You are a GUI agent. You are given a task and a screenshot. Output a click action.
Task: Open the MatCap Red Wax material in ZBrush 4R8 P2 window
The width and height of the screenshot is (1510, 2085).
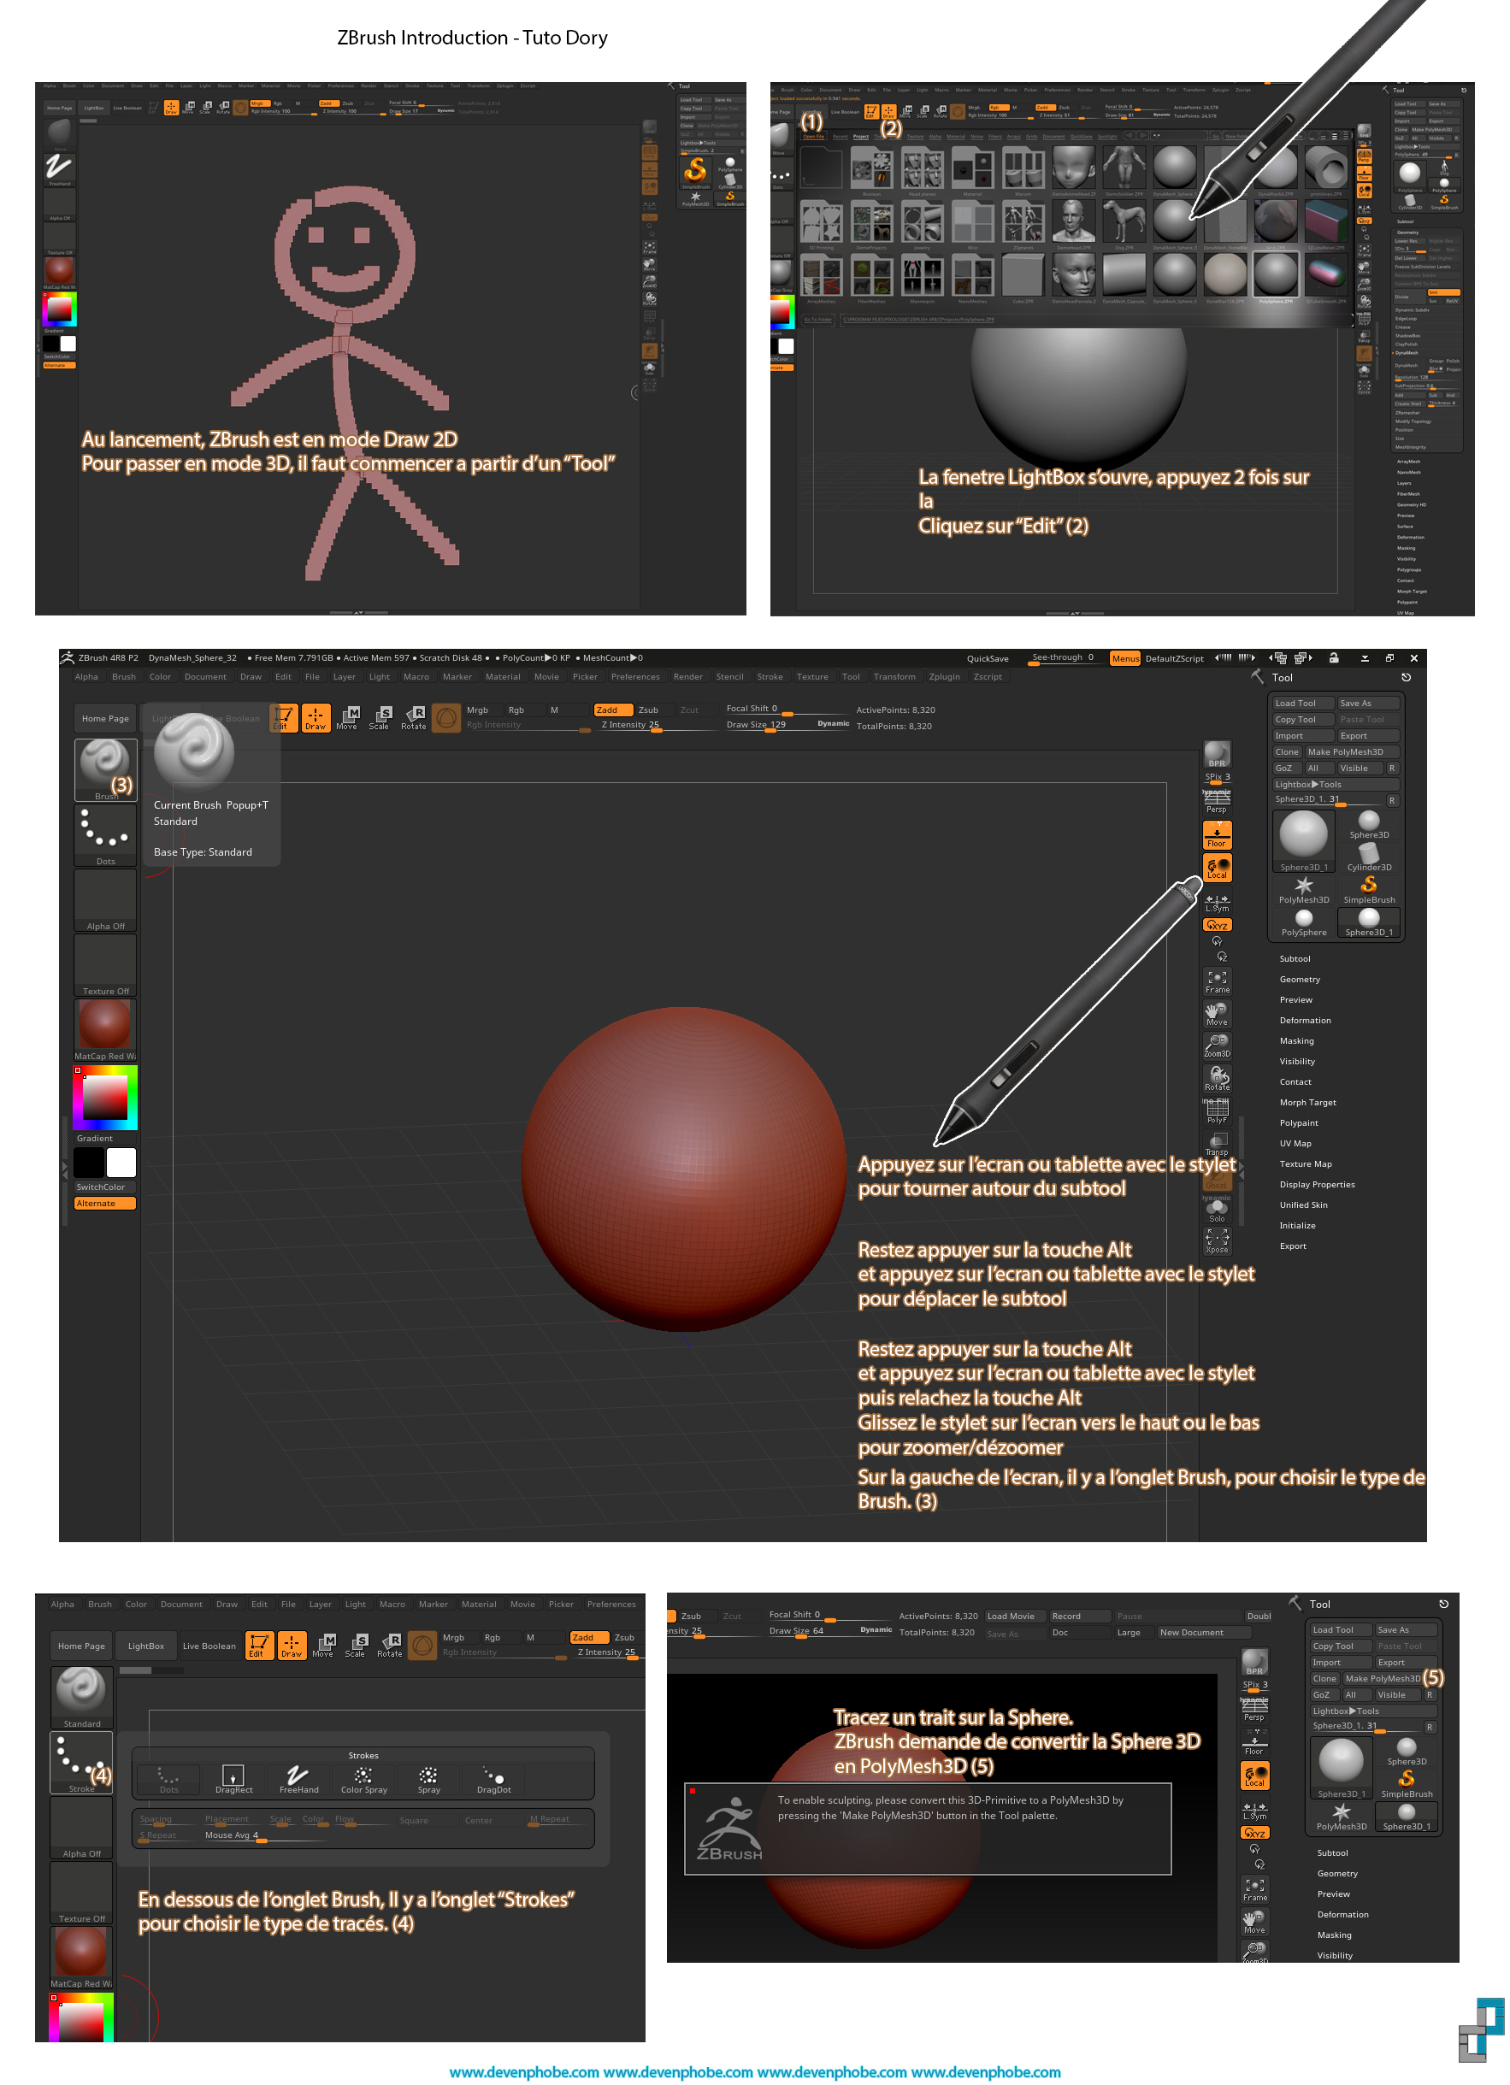[x=105, y=1029]
